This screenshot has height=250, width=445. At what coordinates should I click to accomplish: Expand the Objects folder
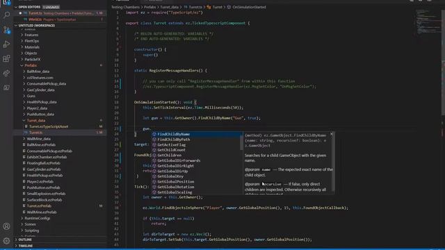(x=31, y=53)
